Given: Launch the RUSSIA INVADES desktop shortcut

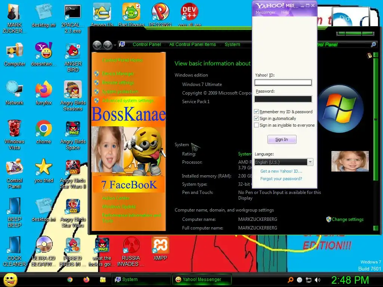Looking at the screenshot, I should pyautogui.click(x=131, y=251).
